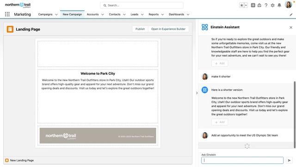Select the New Campaign tab
The width and height of the screenshot is (296, 167).
click(x=72, y=14)
